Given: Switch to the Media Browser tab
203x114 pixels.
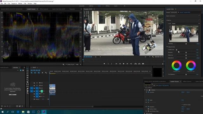Looking at the screenshot, I should click(4, 67).
